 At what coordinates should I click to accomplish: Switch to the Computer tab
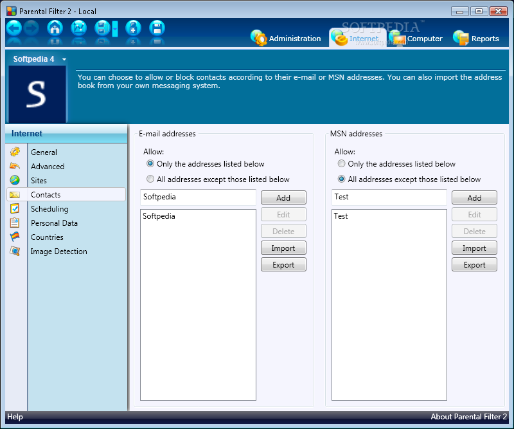point(416,38)
